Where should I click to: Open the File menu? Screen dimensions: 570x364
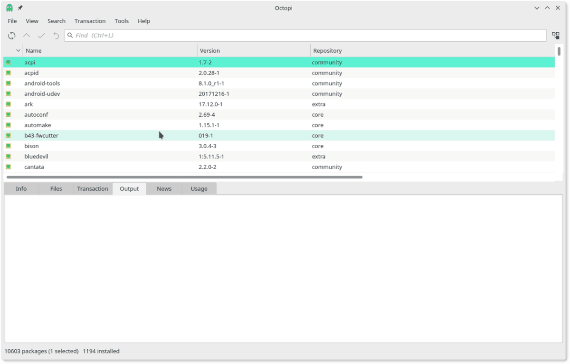coord(12,21)
